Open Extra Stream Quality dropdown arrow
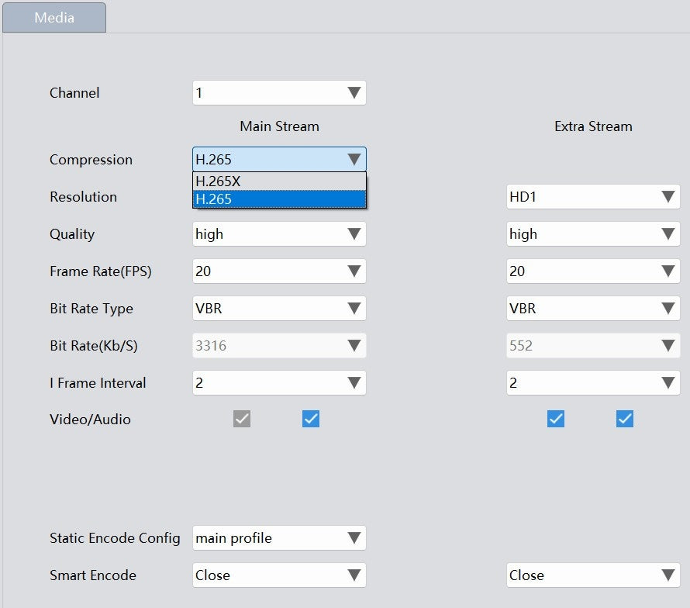 [668, 233]
